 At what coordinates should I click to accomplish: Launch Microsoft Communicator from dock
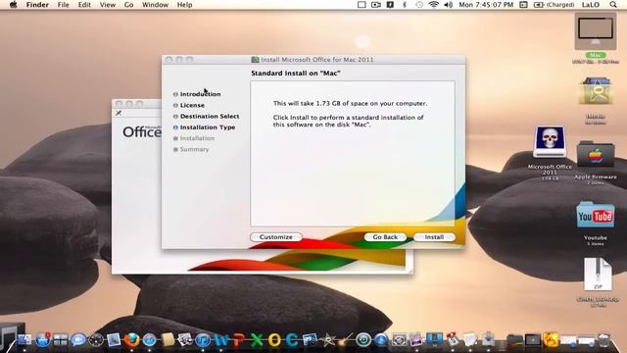pyautogui.click(x=292, y=340)
